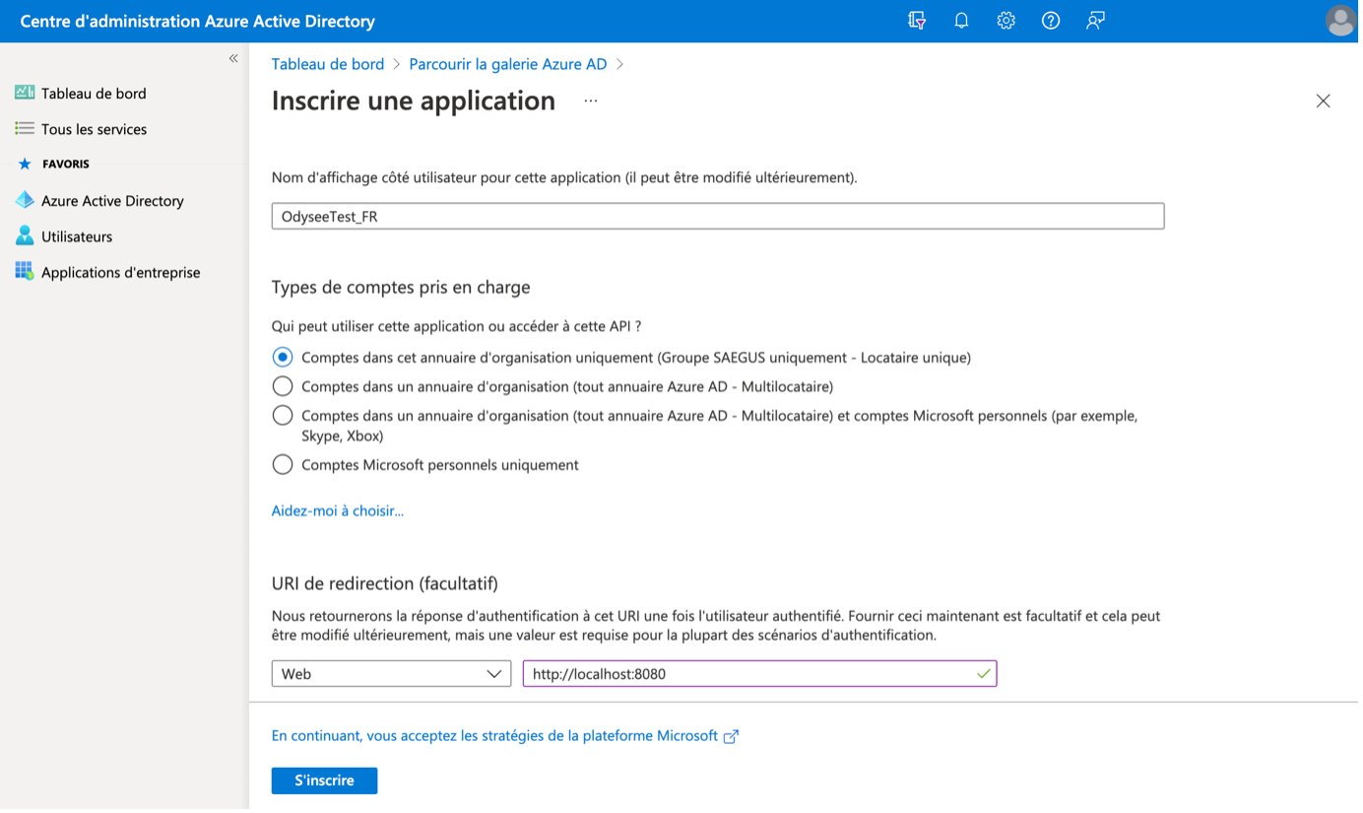Click the Azure Active Directory diamond icon
The height and width of the screenshot is (813, 1363).
click(x=25, y=200)
